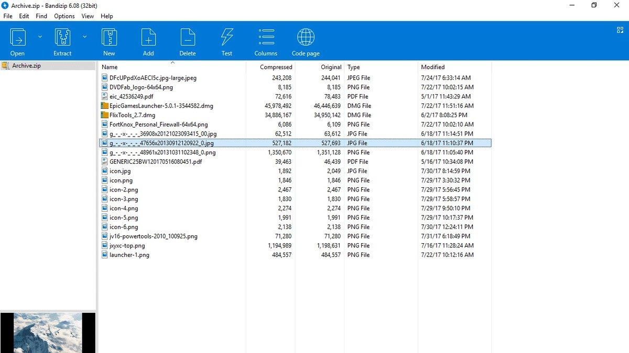Open the Help menu
Screen dimensions: 629x353
(x=107, y=16)
